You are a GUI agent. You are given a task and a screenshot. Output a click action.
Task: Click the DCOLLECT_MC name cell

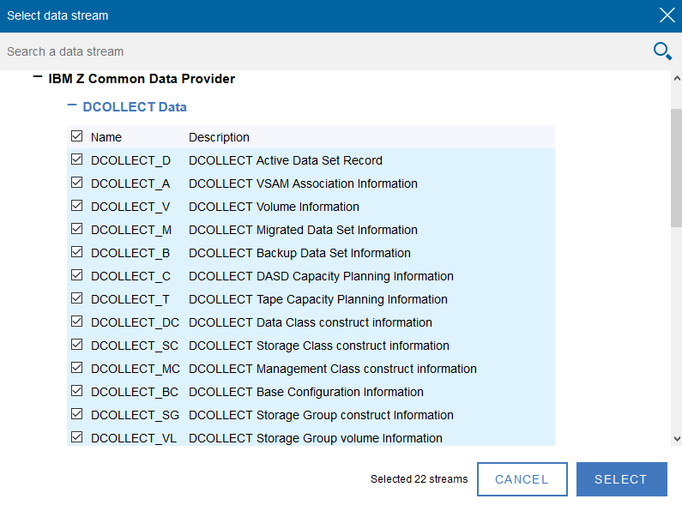136,369
